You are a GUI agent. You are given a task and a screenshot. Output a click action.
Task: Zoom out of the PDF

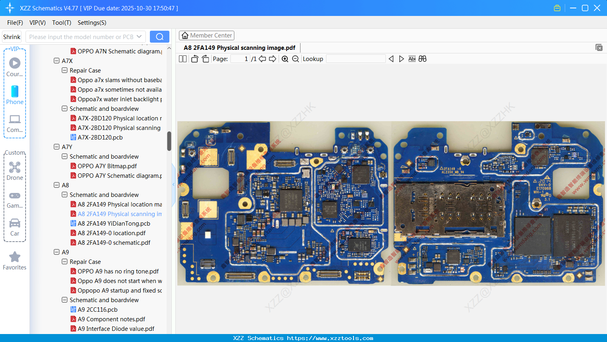[295, 59]
